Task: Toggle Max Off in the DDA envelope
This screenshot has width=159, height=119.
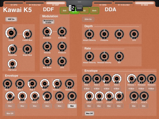Action: point(89,113)
